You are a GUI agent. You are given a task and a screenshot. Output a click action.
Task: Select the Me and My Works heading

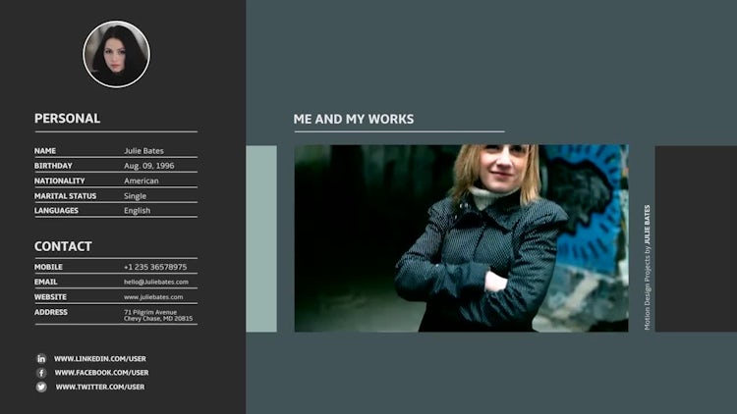pyautogui.click(x=353, y=120)
